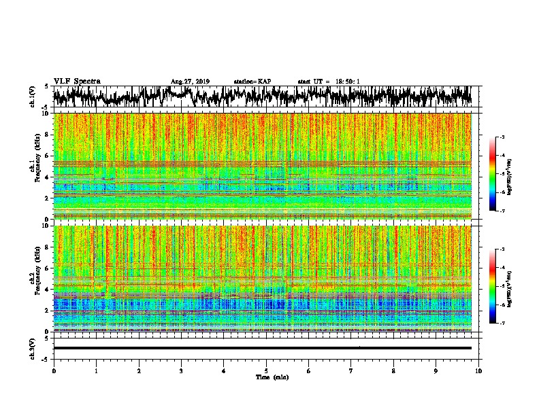Click the "6" tick on ch.2 frequency axis
The height and width of the screenshot is (416, 539).
pyautogui.click(x=48, y=268)
